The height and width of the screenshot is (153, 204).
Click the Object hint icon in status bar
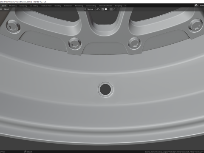pyautogui.click(x=25, y=152)
